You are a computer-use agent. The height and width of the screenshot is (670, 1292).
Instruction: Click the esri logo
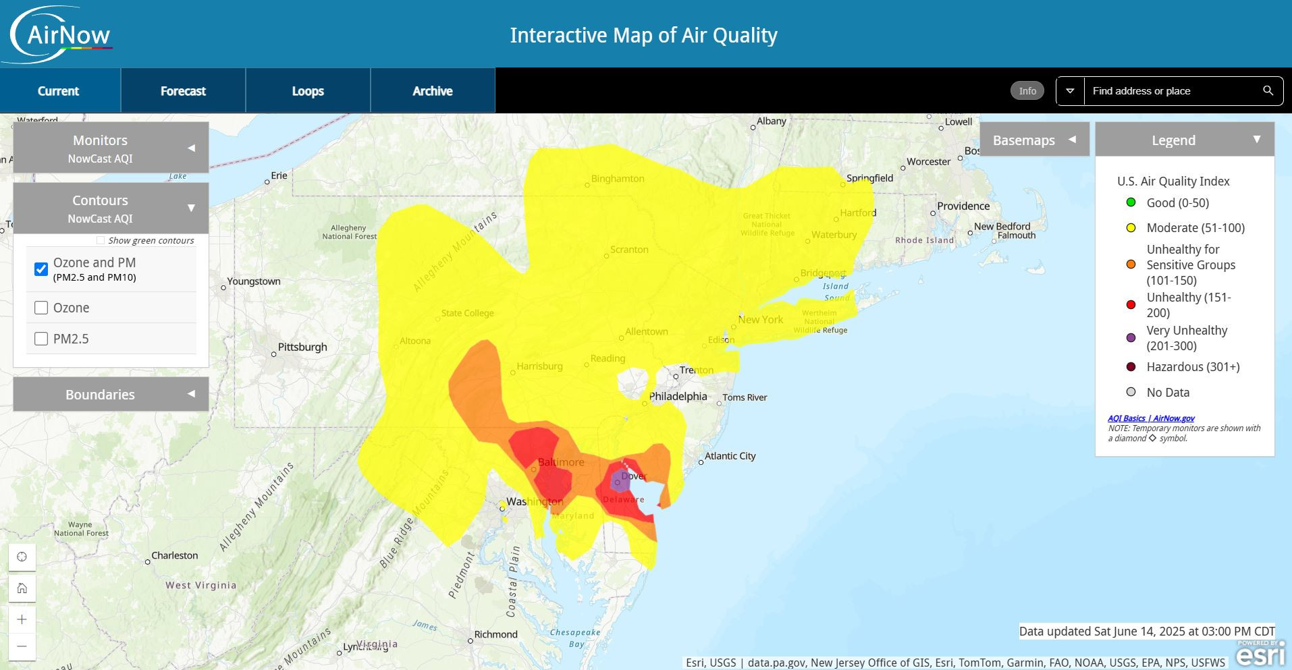(x=1261, y=653)
